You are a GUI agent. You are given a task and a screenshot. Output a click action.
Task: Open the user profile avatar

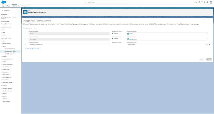click(x=211, y=2)
